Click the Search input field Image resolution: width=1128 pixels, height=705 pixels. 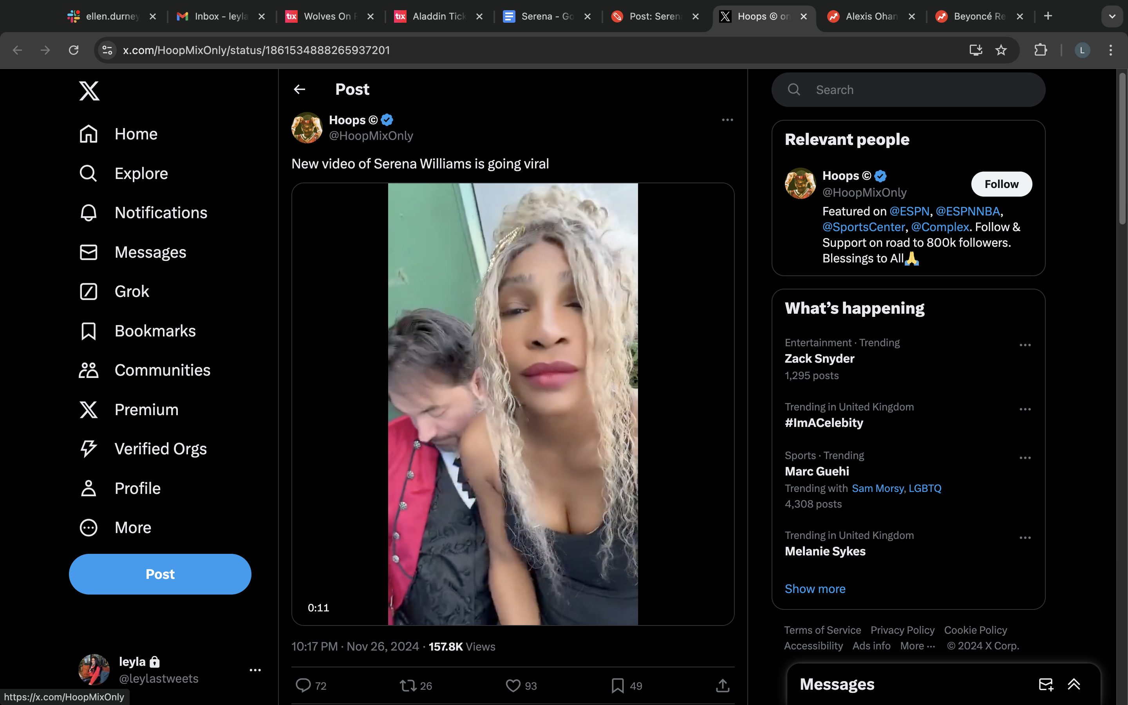tap(908, 90)
